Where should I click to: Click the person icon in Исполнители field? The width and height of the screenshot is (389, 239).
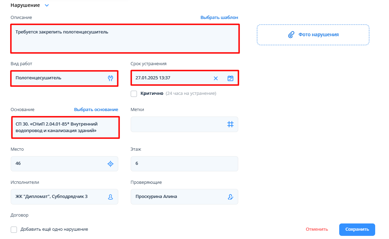pyautogui.click(x=110, y=197)
